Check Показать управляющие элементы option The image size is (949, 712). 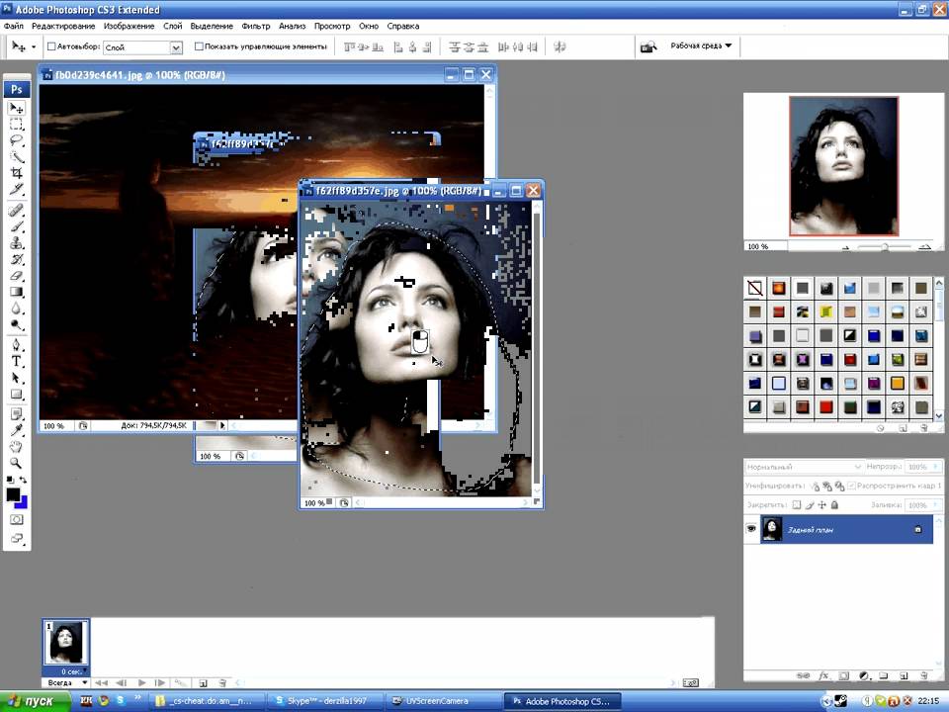(x=199, y=46)
